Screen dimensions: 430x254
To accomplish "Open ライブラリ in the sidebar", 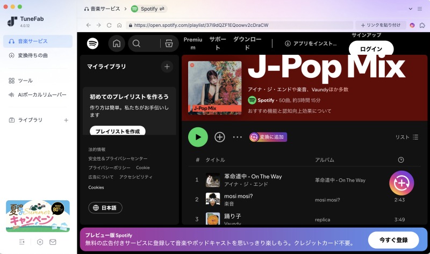I will tap(30, 120).
